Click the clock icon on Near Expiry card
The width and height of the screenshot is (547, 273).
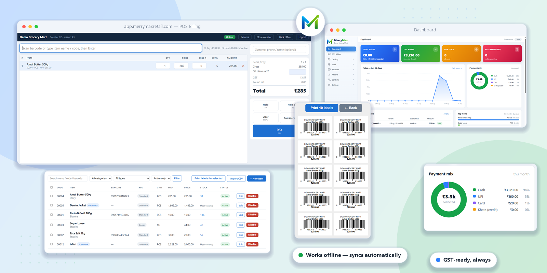pos(517,49)
